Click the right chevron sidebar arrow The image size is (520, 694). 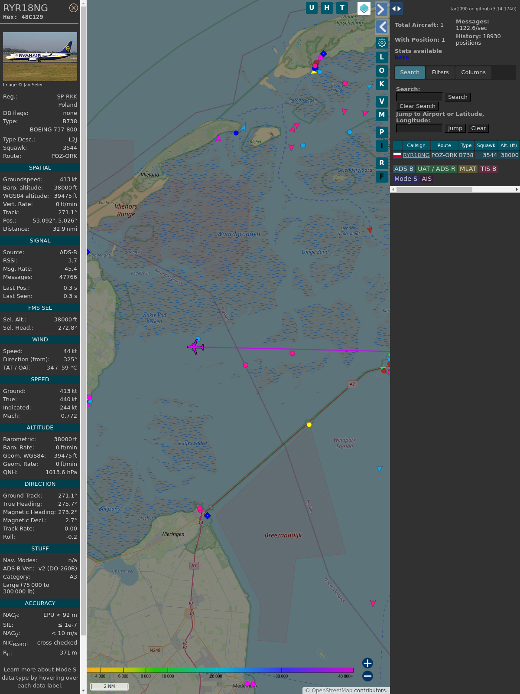(x=381, y=9)
